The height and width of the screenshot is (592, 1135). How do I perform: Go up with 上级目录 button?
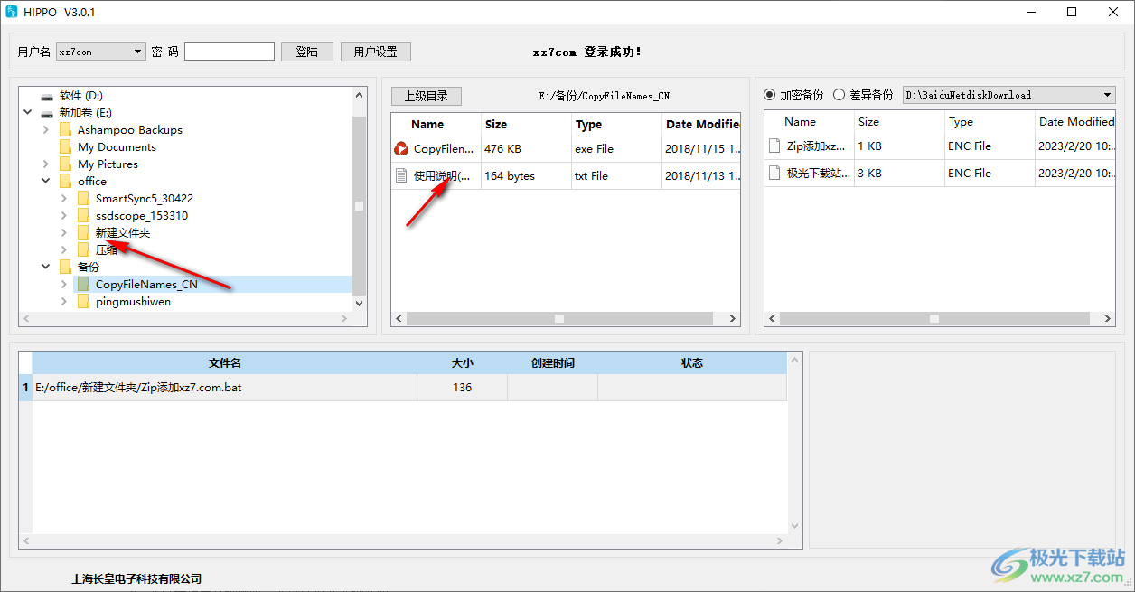[426, 96]
